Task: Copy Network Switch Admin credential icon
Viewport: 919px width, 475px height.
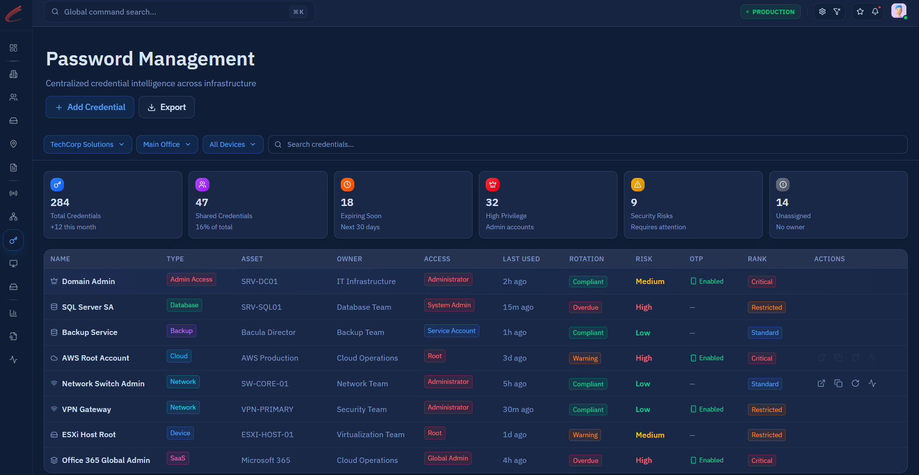Action: pyautogui.click(x=839, y=383)
